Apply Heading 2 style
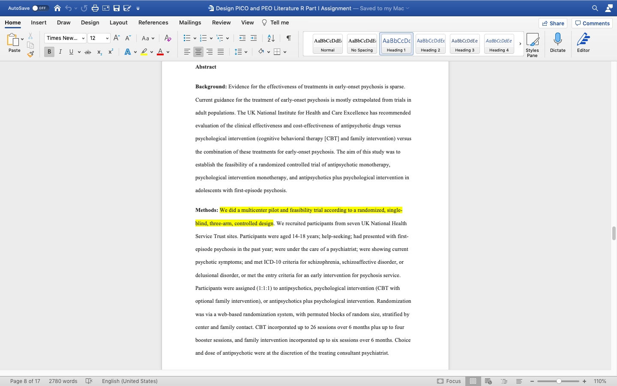Image resolution: width=617 pixels, height=386 pixels. 431,44
